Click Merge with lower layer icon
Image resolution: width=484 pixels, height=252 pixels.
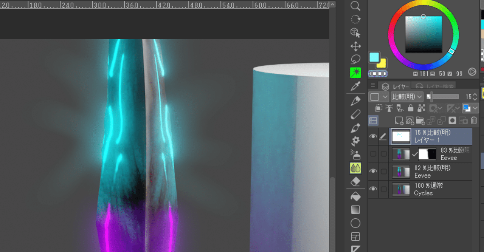441,121
